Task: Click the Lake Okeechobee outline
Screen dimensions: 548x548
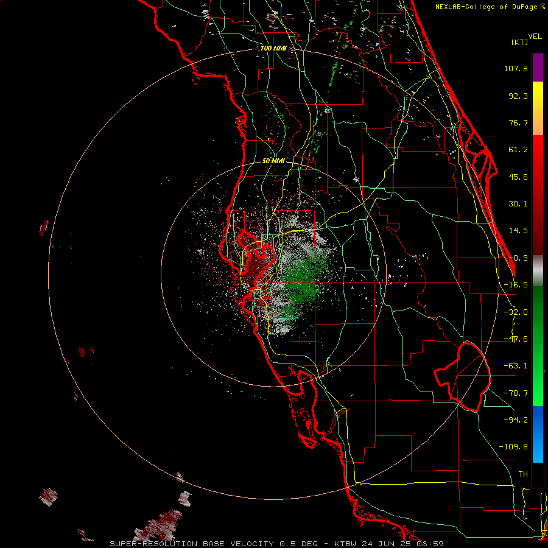Action: (462, 377)
